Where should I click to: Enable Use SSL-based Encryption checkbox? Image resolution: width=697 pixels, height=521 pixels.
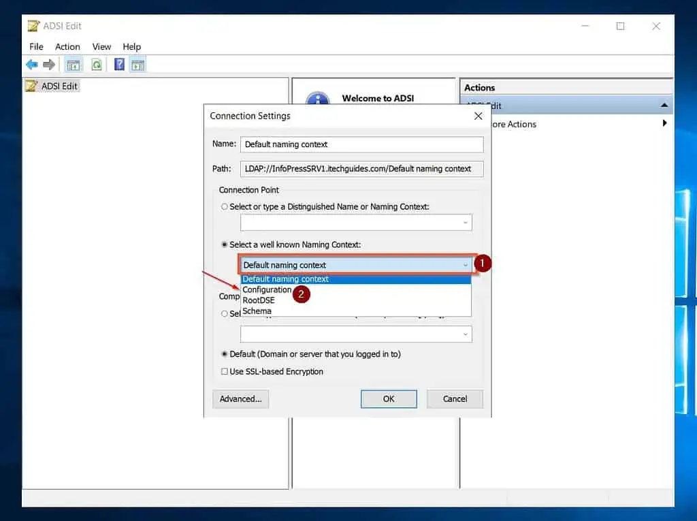(225, 371)
